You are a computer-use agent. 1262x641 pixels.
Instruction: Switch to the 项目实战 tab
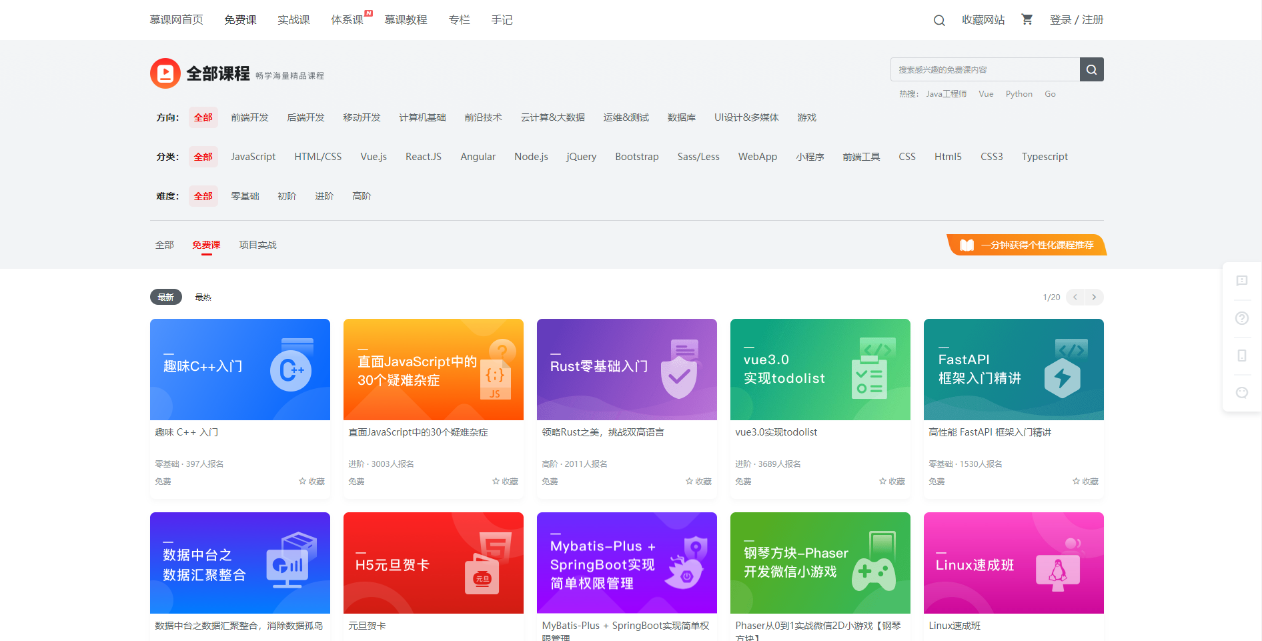(x=257, y=245)
